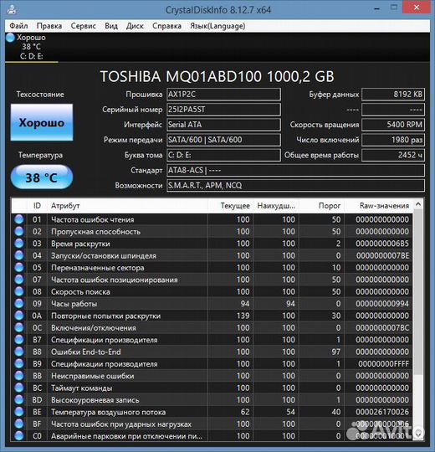
Task: Click the Текущее column header
Action: (230, 206)
